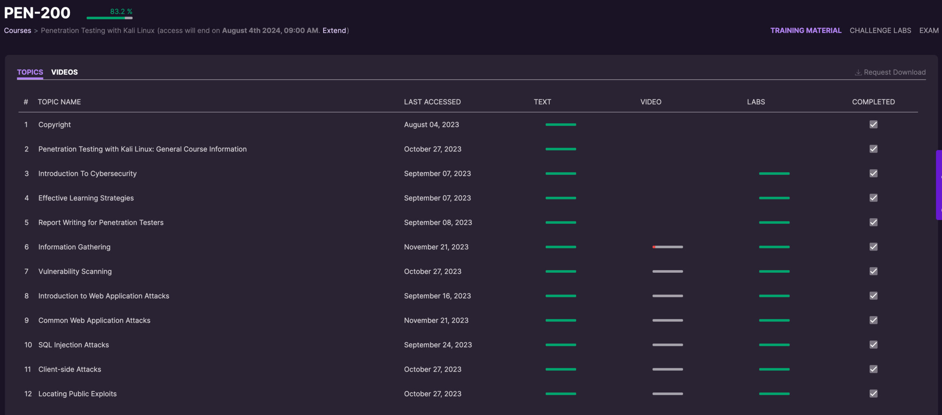Open the TRAINING MATERIAL section

[806, 31]
